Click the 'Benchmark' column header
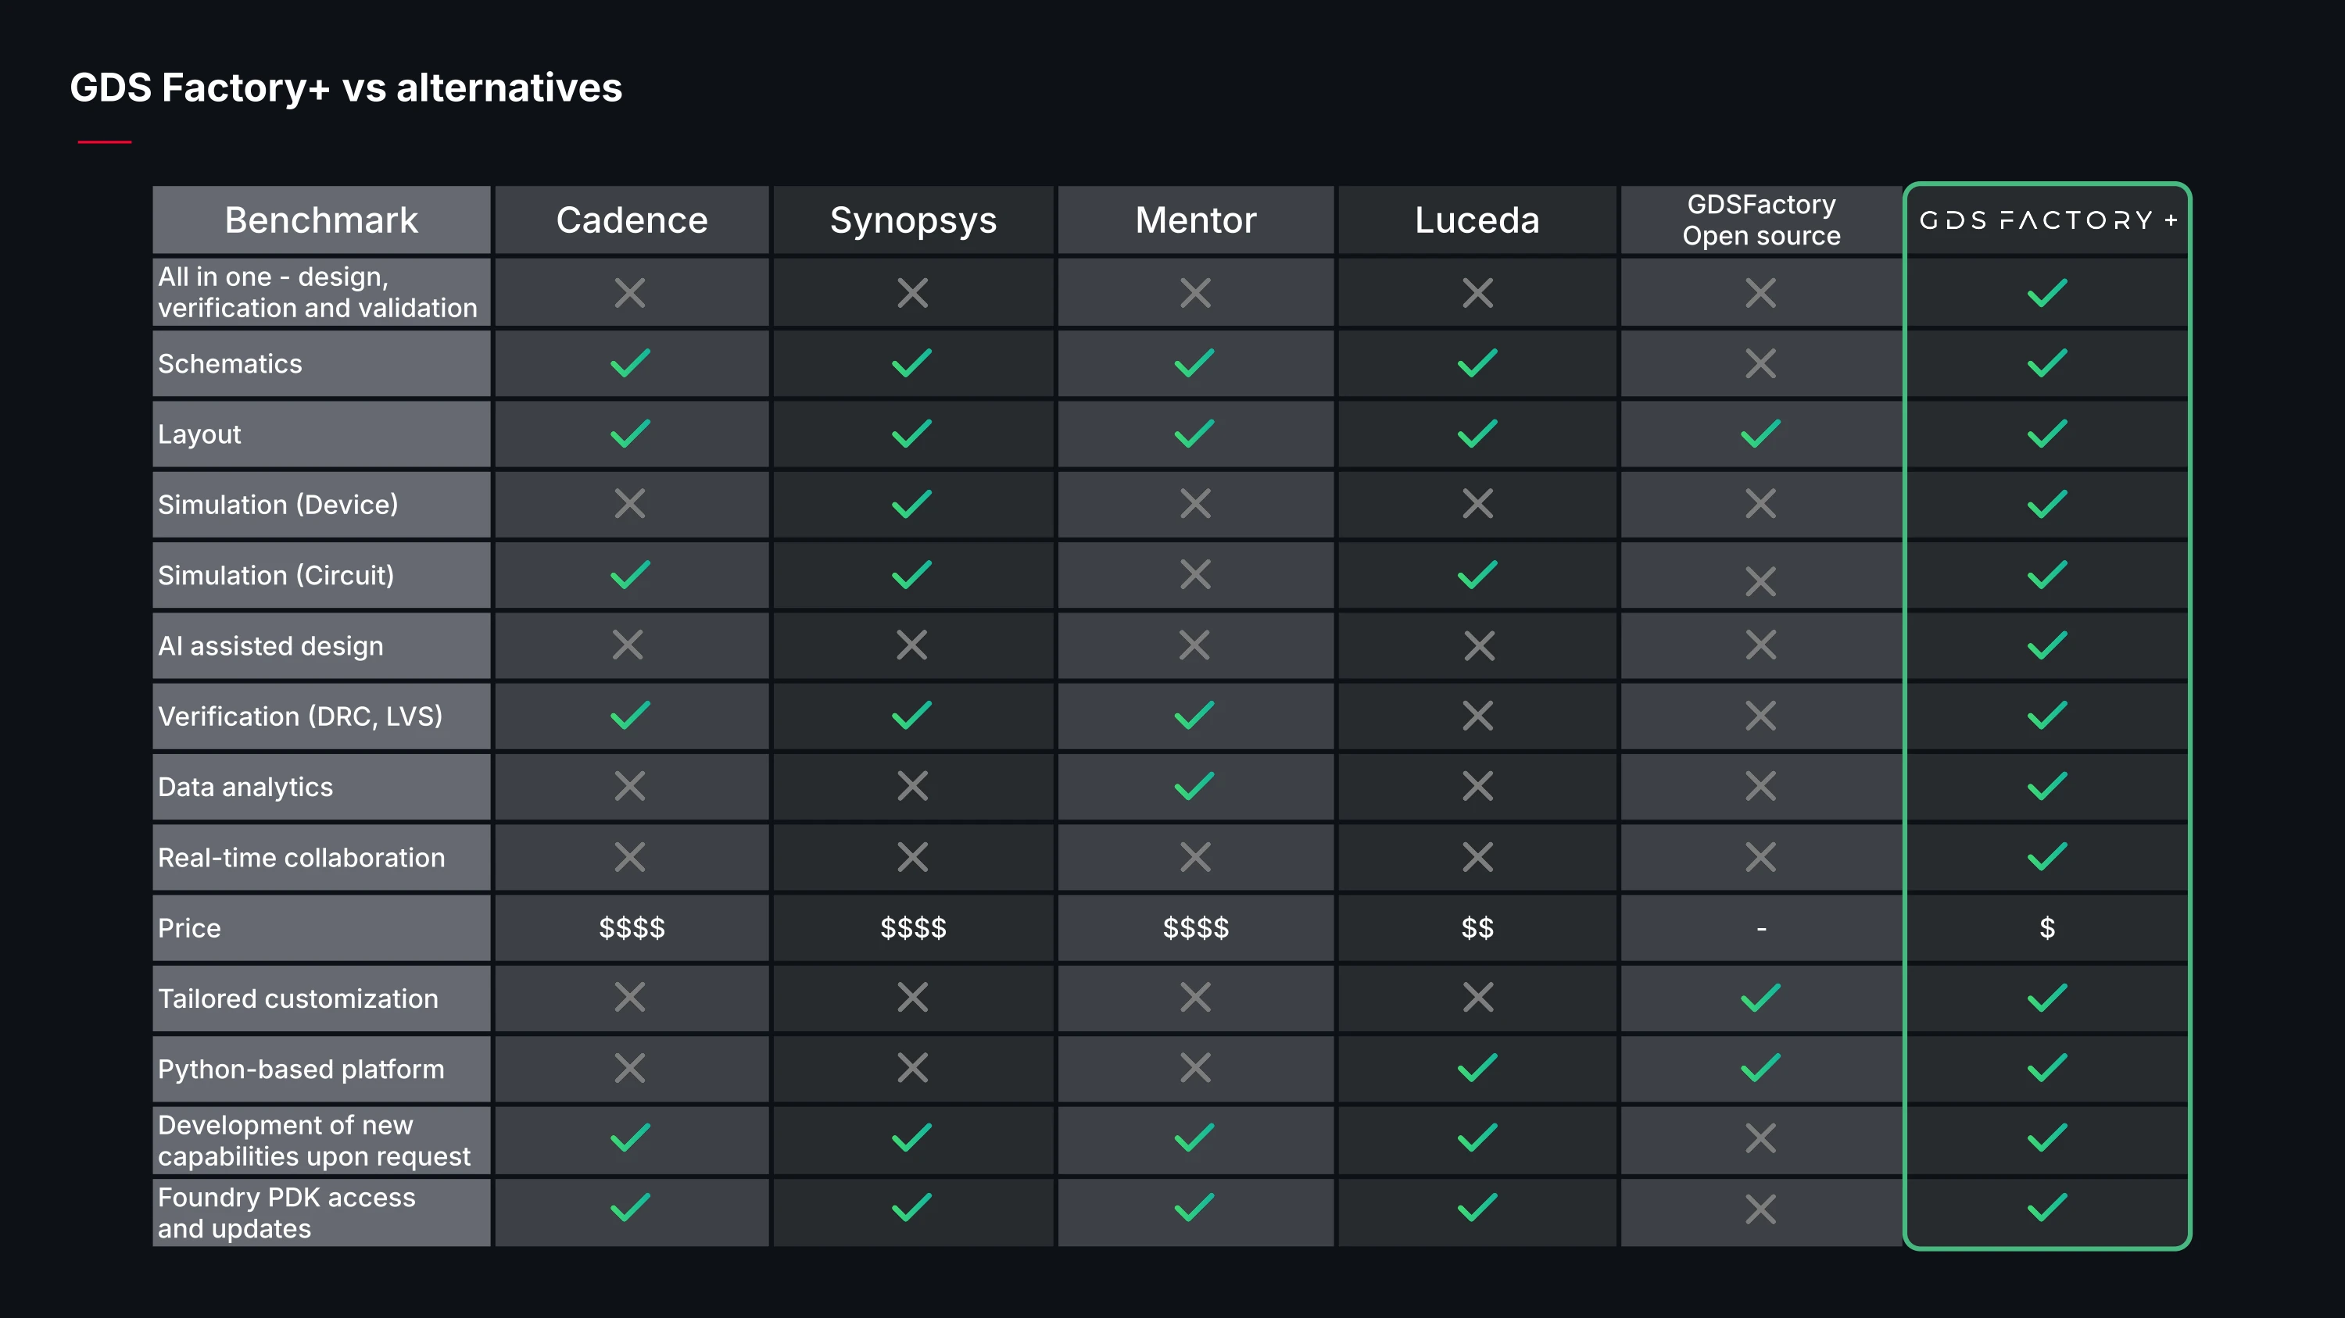Screen dimensions: 2345x1318 point(321,220)
